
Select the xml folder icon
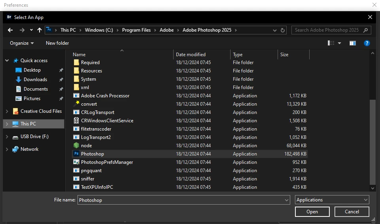coord(76,87)
